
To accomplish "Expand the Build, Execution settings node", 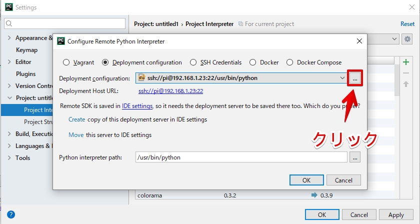I will tap(9, 134).
